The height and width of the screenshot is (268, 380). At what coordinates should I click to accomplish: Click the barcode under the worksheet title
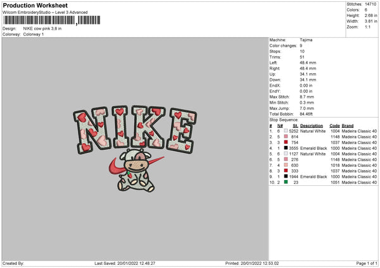coord(52,20)
